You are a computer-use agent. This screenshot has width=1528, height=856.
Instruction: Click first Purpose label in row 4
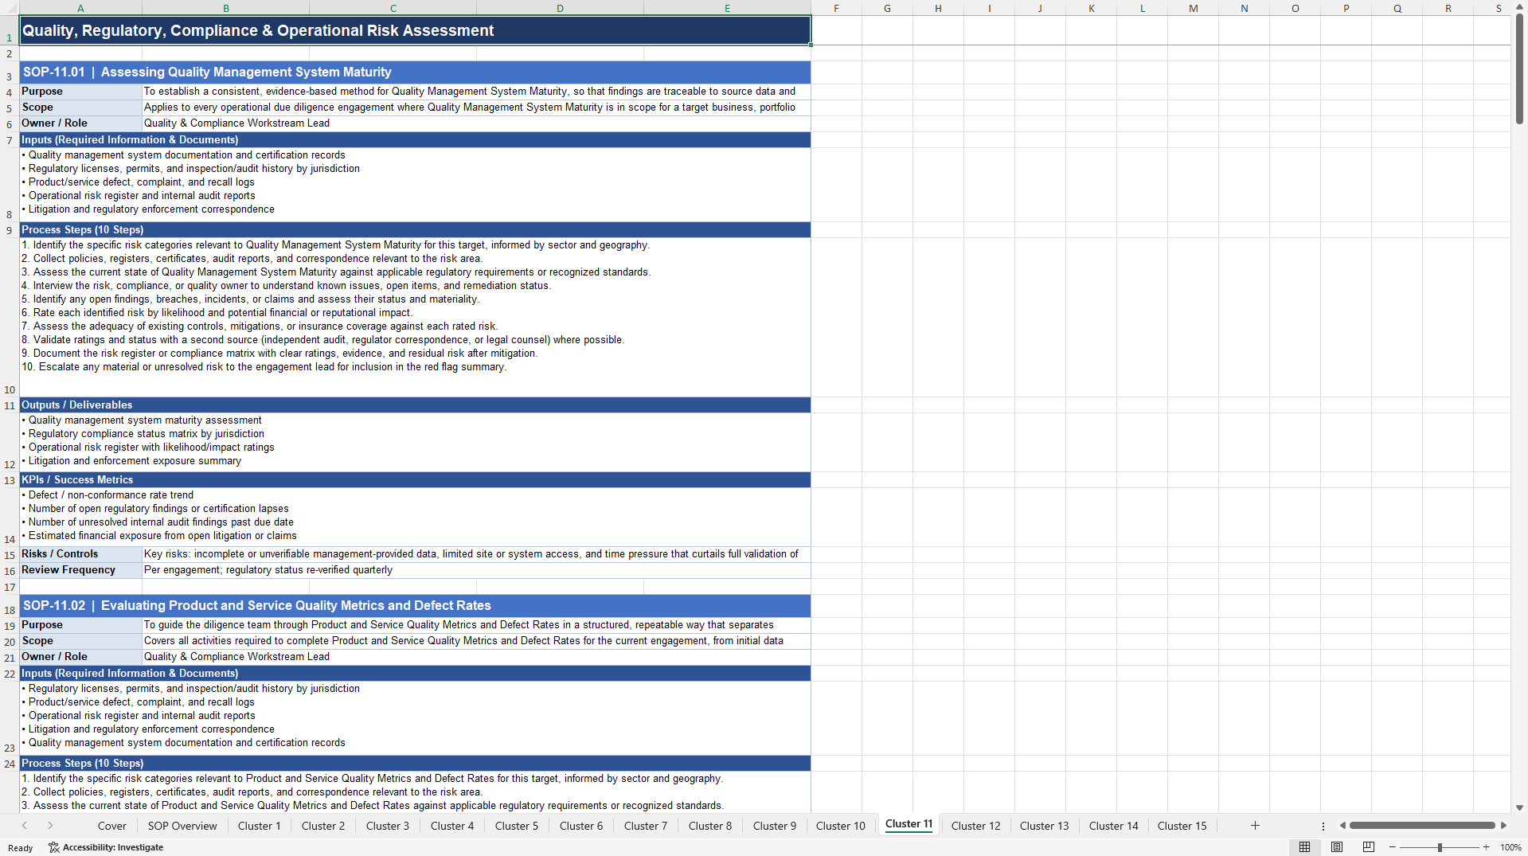80,92
